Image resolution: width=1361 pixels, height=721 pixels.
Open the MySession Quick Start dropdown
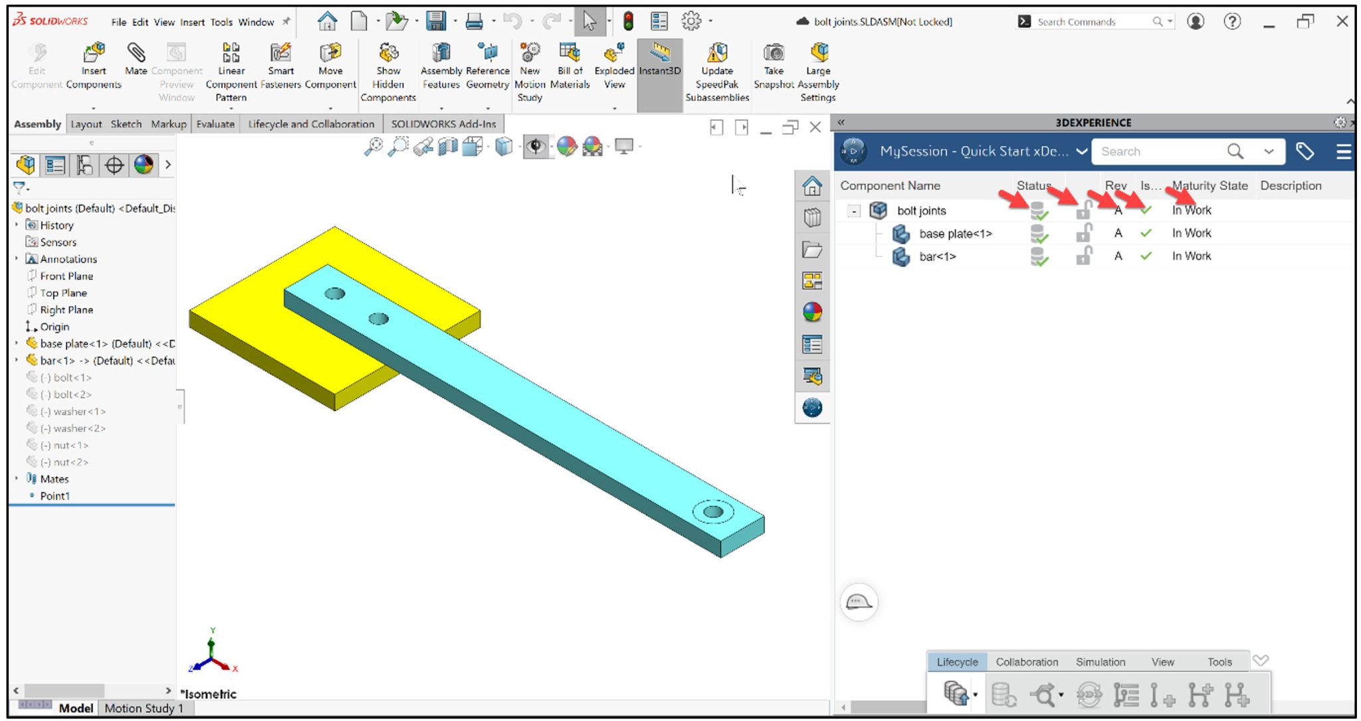[x=1082, y=151]
